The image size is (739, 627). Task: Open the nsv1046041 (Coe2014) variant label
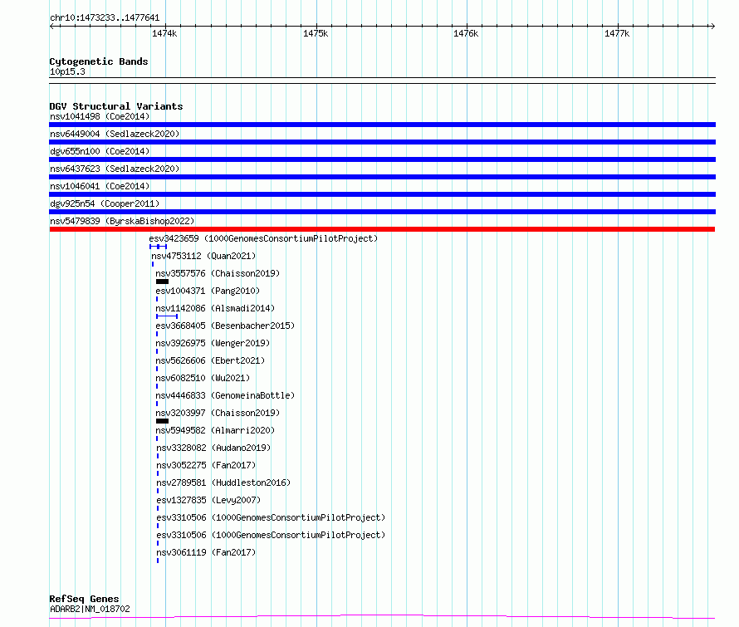100,186
